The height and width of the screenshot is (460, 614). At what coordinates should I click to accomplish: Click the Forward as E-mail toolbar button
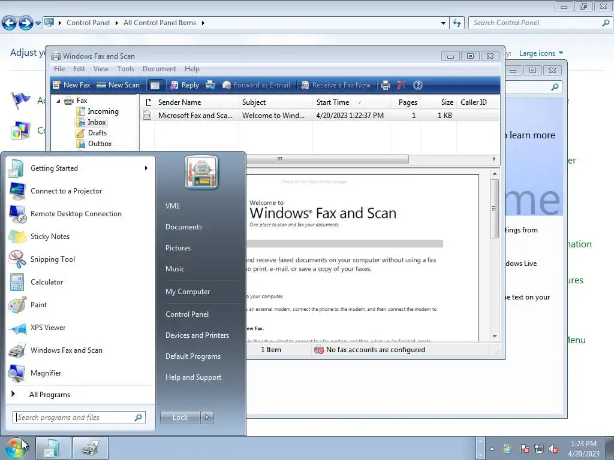[256, 85]
